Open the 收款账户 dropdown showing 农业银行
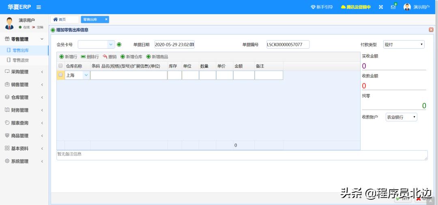This screenshot has width=438, height=205. tap(401, 117)
